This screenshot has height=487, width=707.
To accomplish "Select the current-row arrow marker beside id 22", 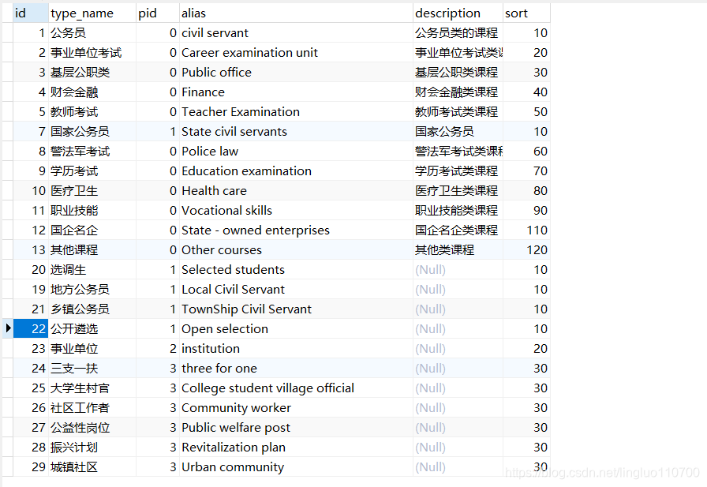I will click(8, 328).
